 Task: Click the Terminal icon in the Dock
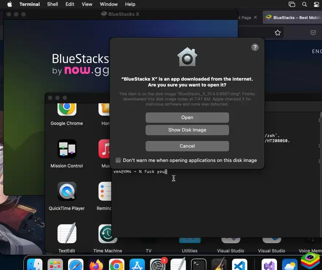click(x=199, y=265)
